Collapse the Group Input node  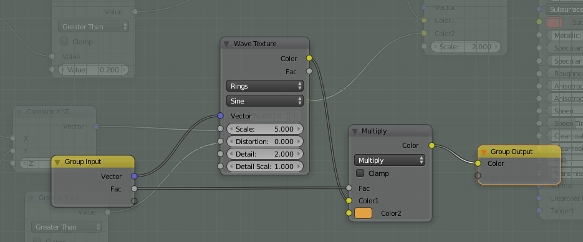tap(57, 162)
